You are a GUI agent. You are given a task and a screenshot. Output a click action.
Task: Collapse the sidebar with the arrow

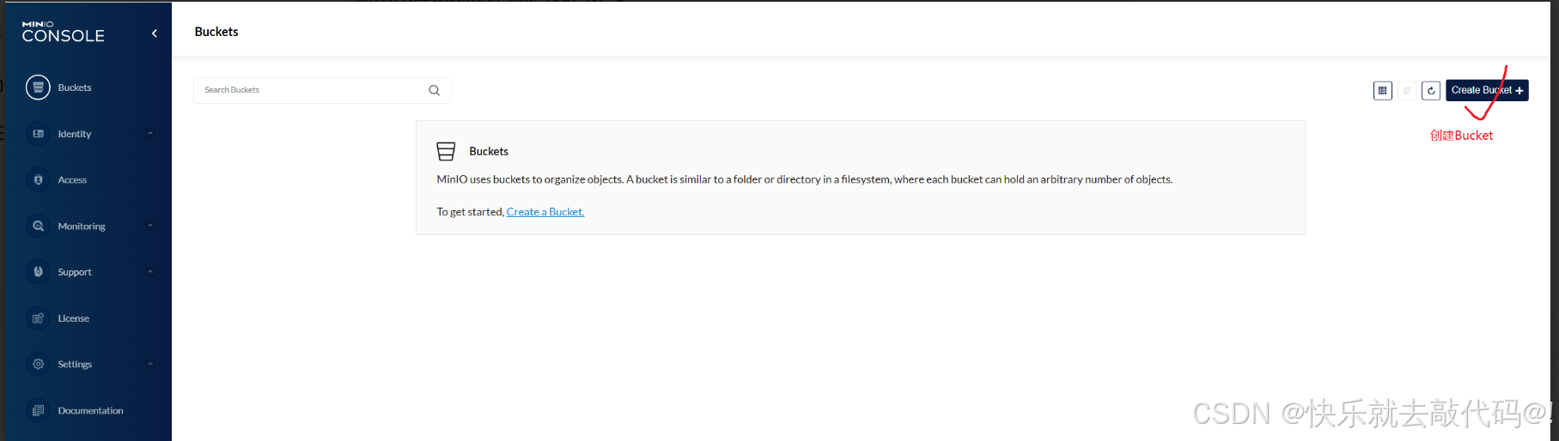pos(155,33)
